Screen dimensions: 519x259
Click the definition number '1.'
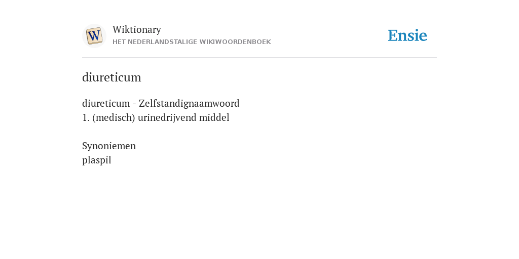click(x=86, y=117)
